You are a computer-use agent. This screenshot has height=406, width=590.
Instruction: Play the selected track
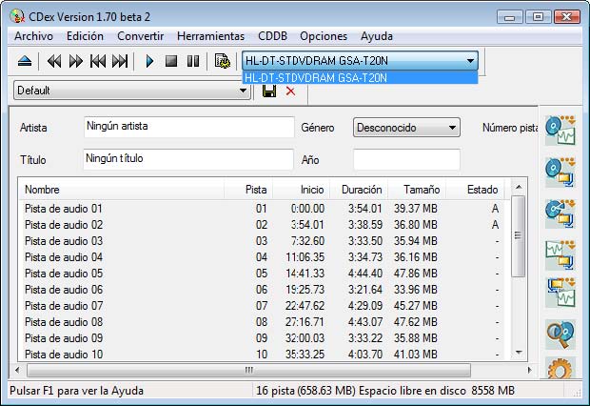point(149,61)
